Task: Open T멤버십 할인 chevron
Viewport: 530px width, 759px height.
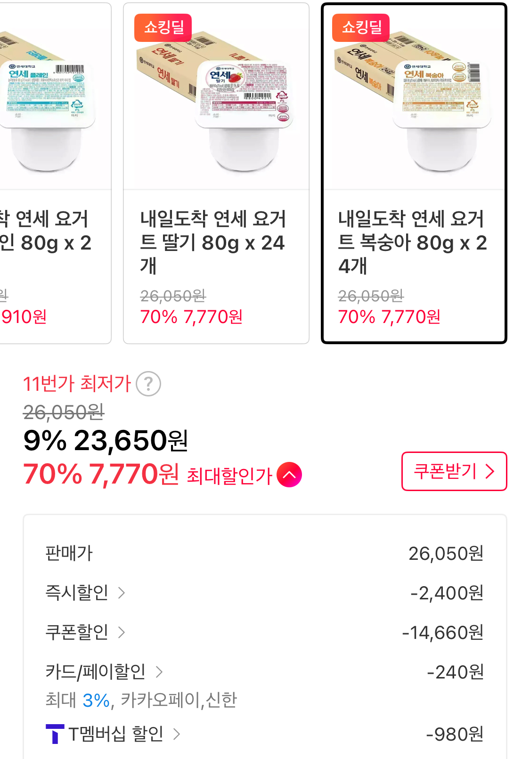Action: [177, 734]
